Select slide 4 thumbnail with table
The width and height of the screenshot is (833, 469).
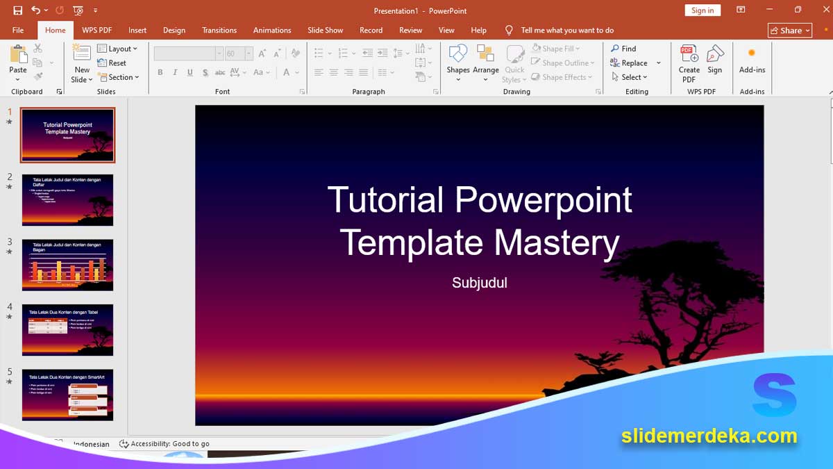tap(67, 330)
